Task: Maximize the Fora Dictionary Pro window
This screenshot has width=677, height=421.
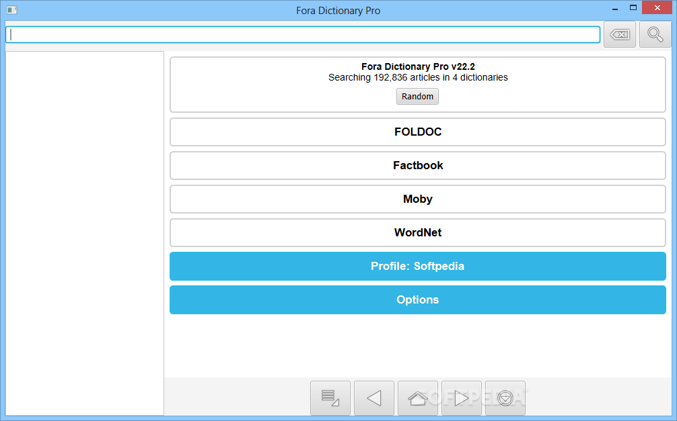Action: [633, 8]
